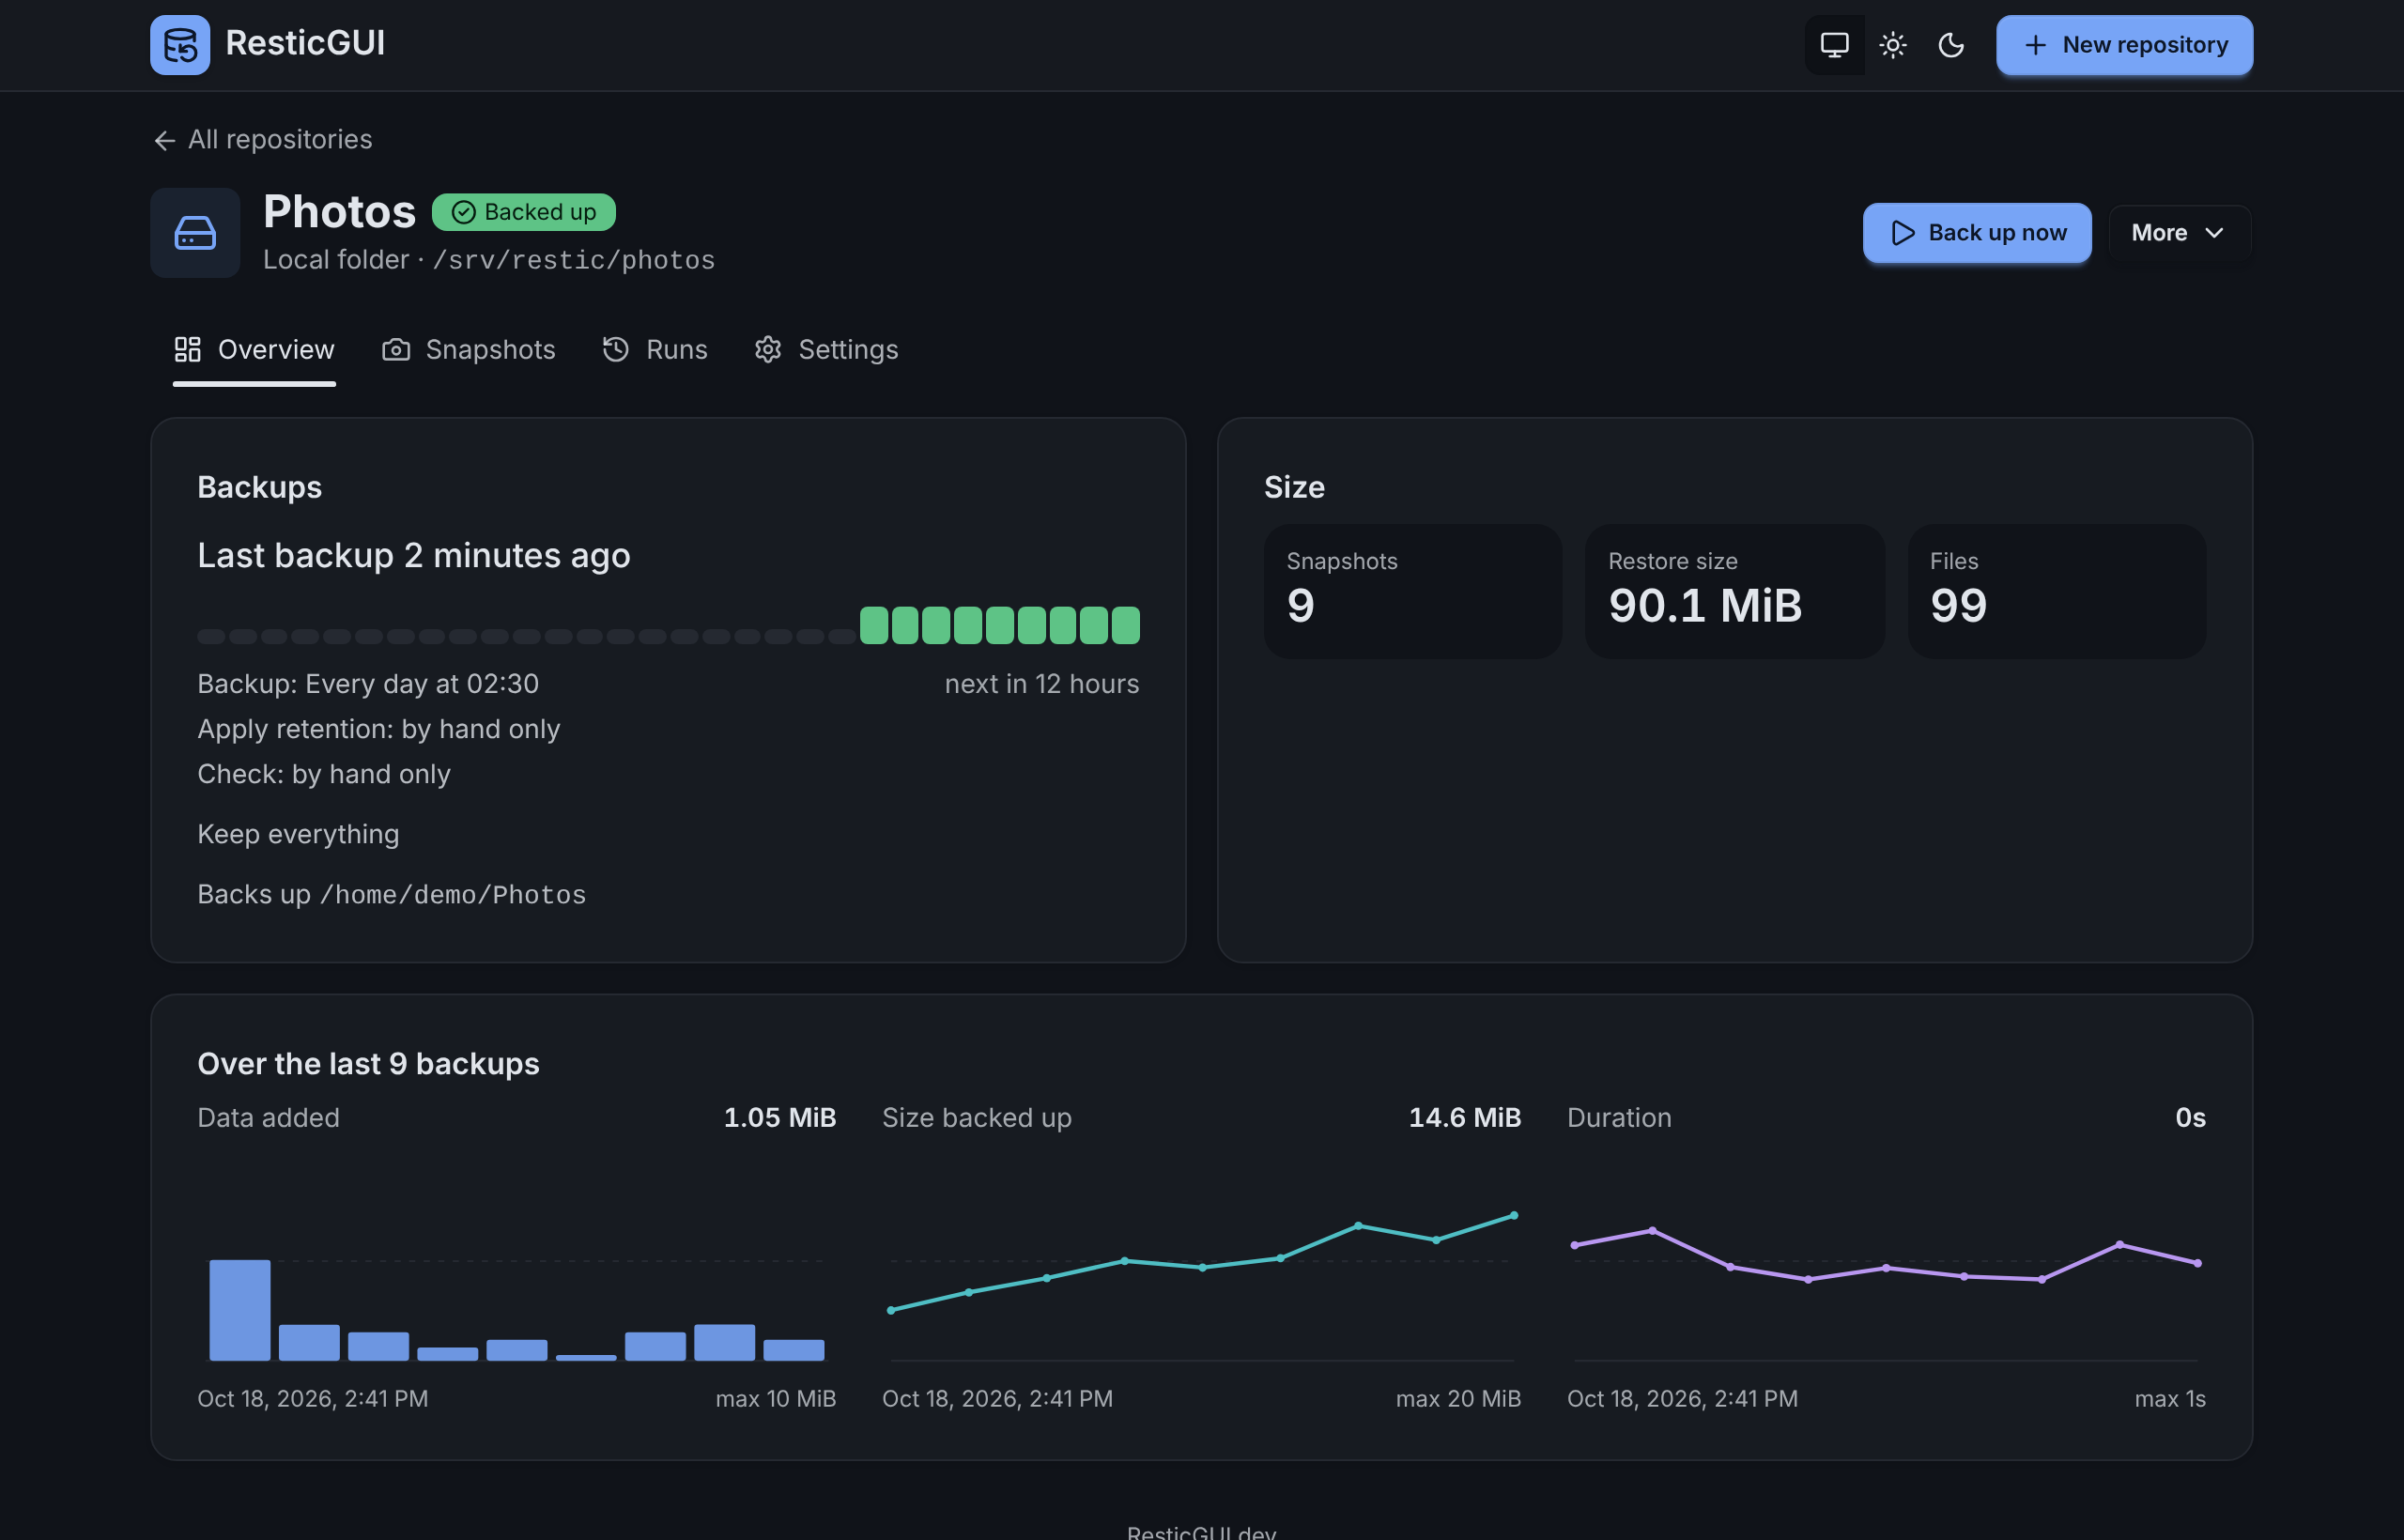Switch to dark theme moon icon
The height and width of the screenshot is (1540, 2404).
pyautogui.click(x=1951, y=45)
